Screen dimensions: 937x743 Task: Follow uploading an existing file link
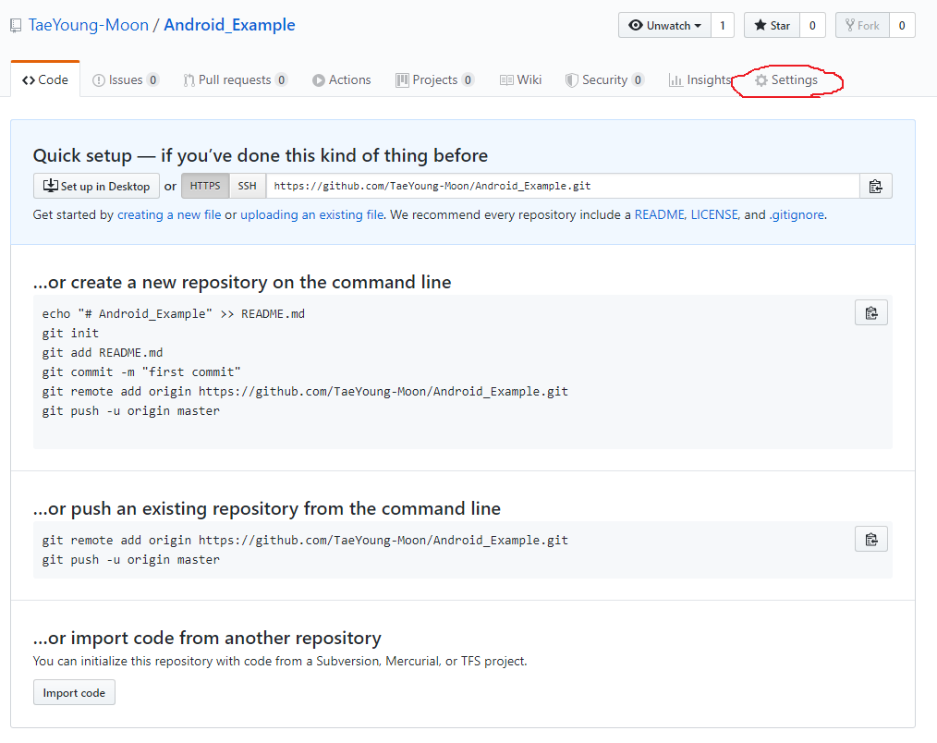[x=312, y=214]
